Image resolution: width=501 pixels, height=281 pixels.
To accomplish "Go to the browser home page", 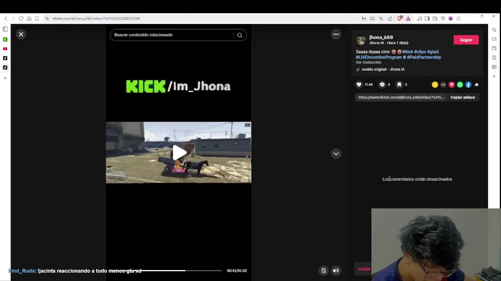I will (x=29, y=18).
